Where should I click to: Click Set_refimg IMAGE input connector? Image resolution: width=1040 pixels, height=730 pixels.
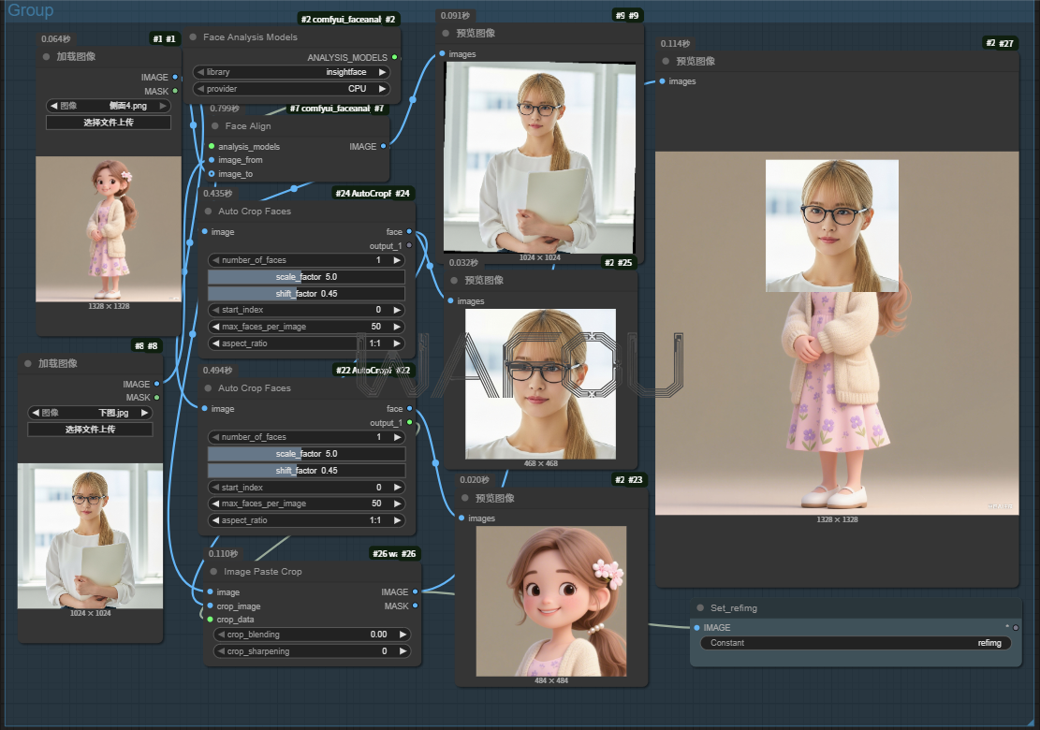[x=696, y=627]
